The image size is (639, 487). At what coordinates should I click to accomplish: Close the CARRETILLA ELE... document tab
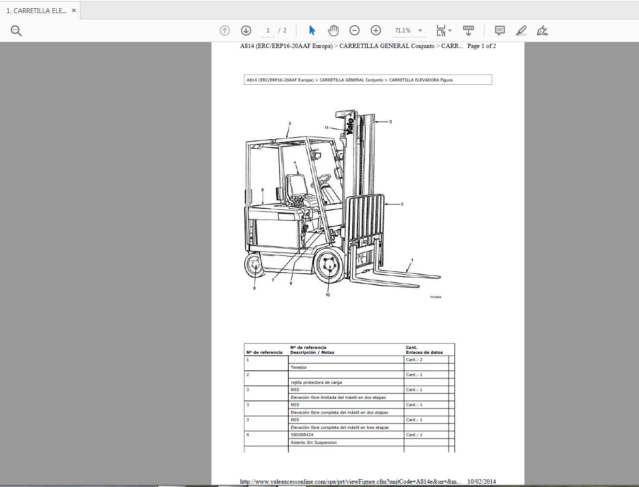74,11
